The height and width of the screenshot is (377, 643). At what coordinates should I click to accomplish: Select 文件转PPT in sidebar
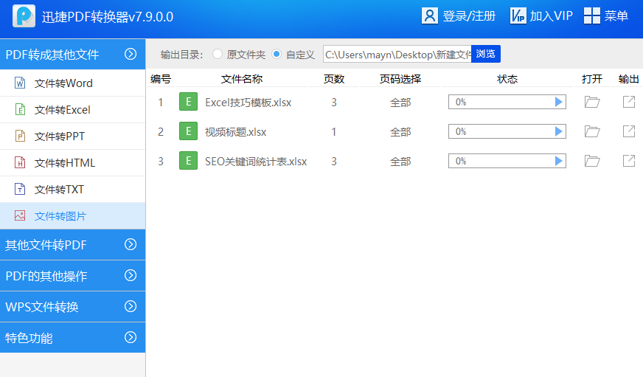tap(72, 136)
